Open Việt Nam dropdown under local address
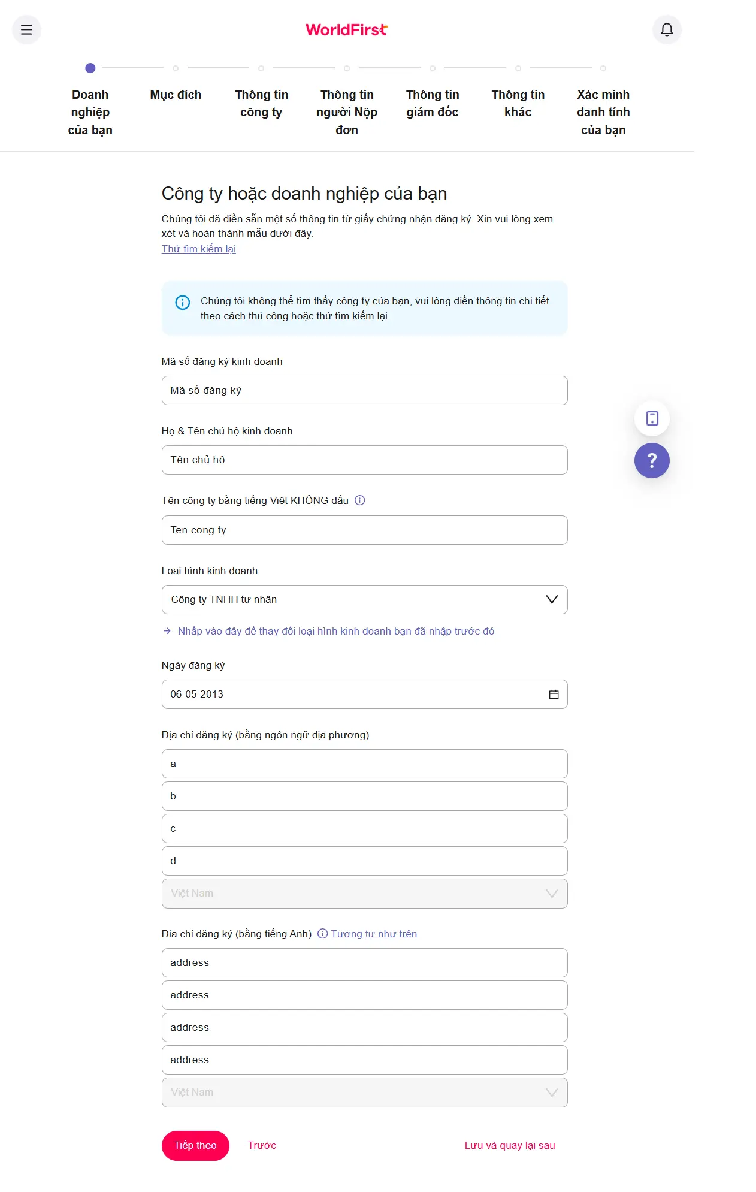 (x=364, y=893)
